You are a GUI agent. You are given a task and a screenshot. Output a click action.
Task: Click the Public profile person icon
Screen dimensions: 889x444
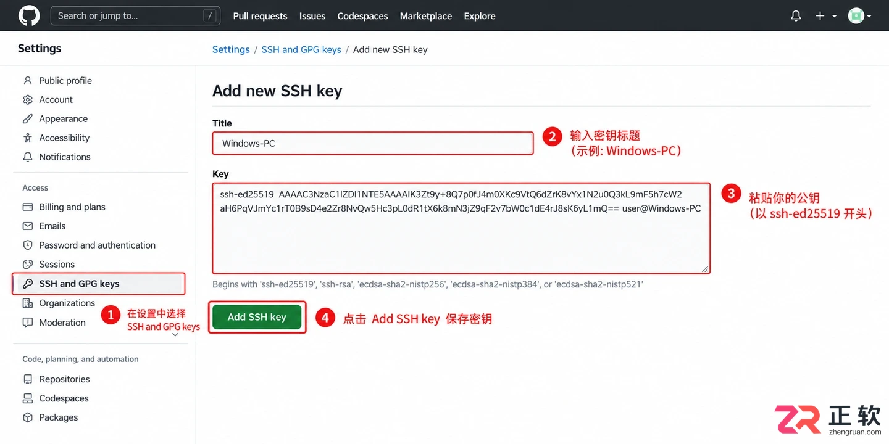[27, 81]
